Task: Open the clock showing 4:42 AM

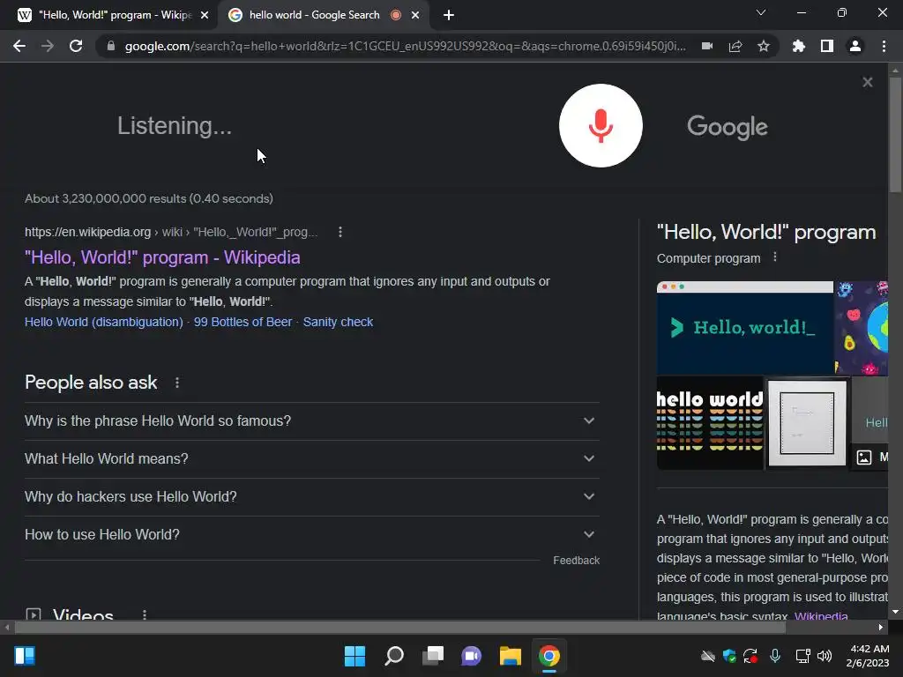Action: point(868,656)
